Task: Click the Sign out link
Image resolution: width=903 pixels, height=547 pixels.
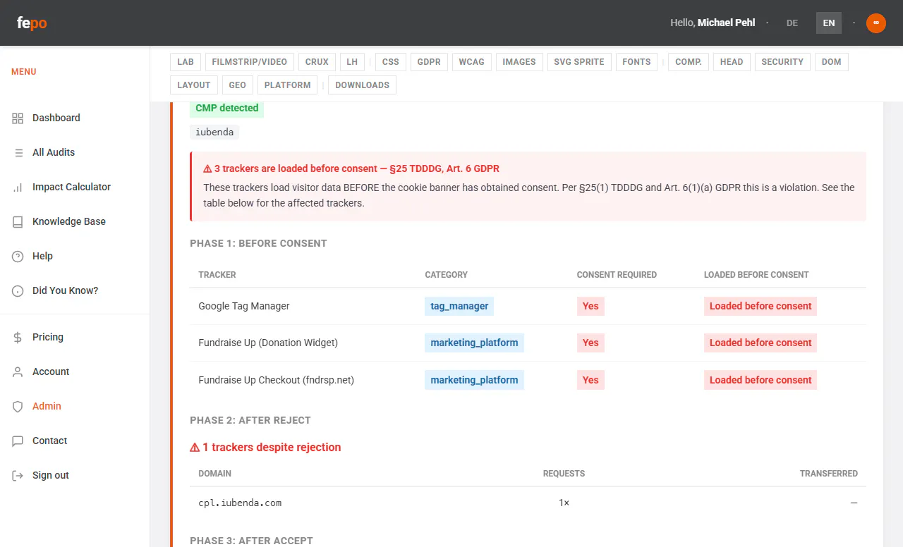Action: click(51, 476)
